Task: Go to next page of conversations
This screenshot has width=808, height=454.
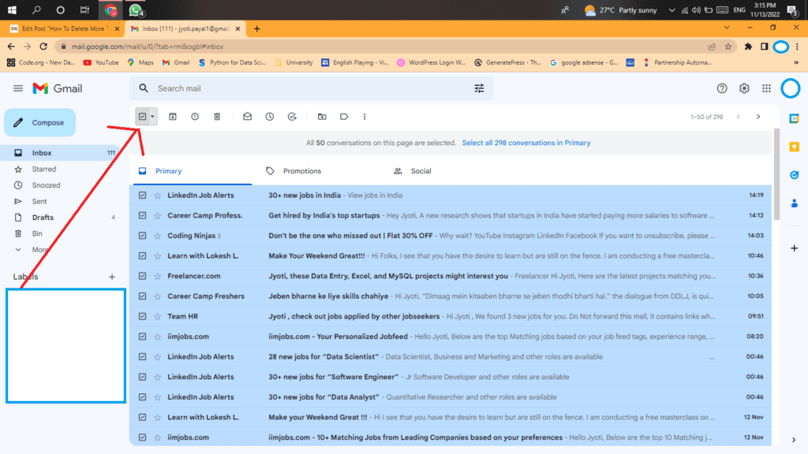Action: [x=758, y=117]
